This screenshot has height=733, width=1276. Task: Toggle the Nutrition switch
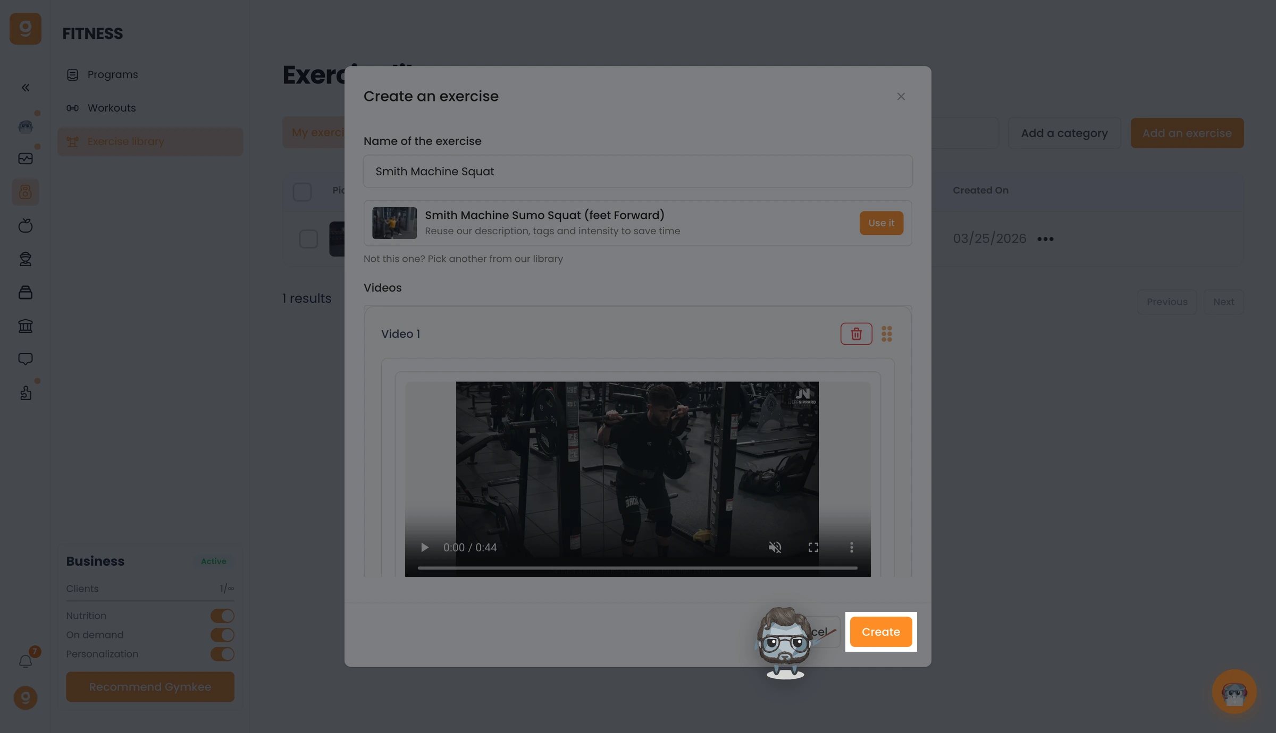222,616
